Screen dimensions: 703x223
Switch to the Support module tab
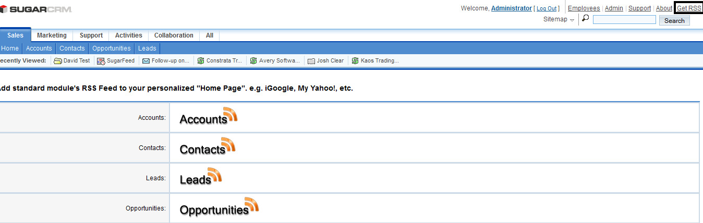point(91,35)
